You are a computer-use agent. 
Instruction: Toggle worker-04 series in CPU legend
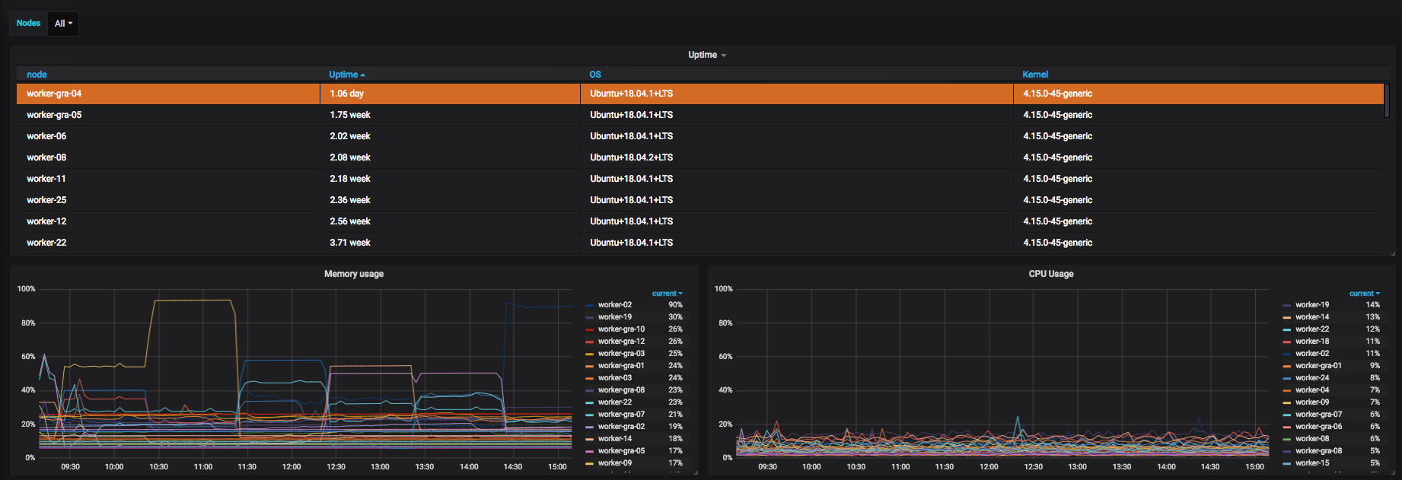(1312, 390)
